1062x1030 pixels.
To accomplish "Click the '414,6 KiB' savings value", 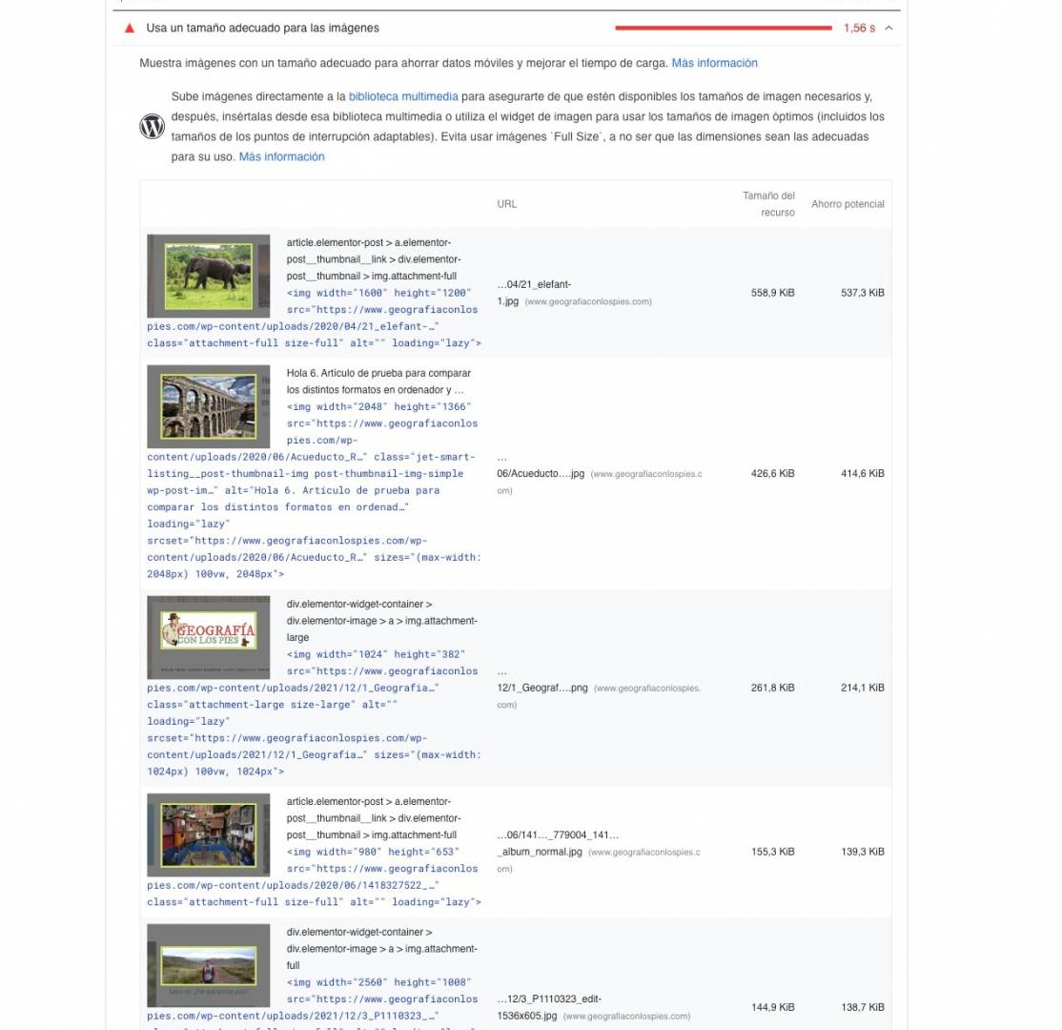I will (x=863, y=474).
